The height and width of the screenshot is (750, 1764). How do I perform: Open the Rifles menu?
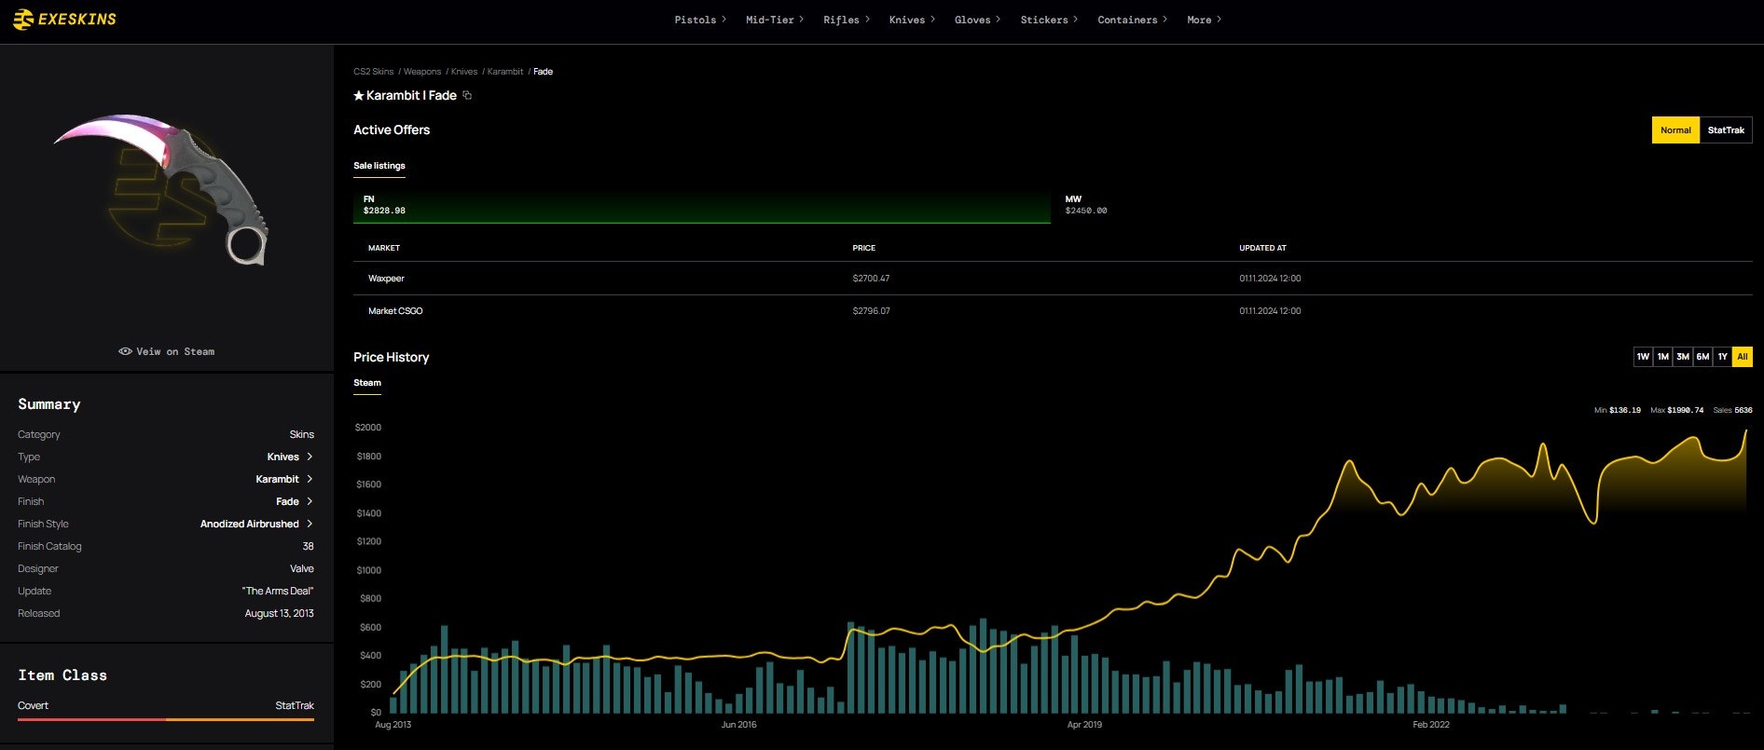[847, 20]
